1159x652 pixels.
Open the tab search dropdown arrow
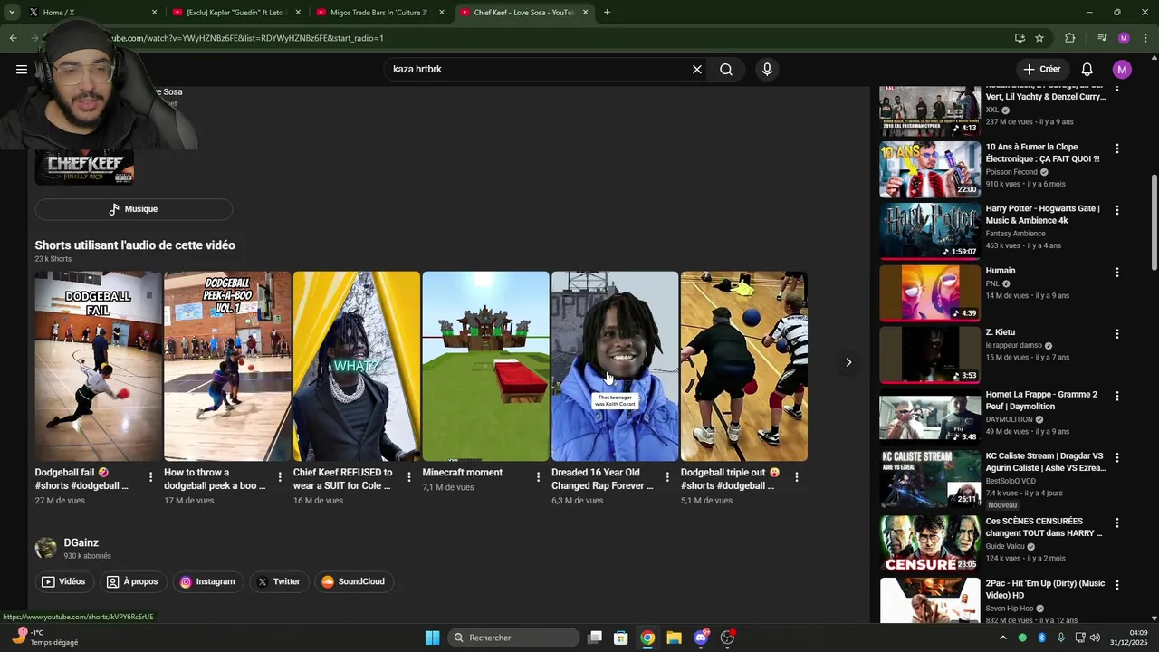click(x=12, y=13)
